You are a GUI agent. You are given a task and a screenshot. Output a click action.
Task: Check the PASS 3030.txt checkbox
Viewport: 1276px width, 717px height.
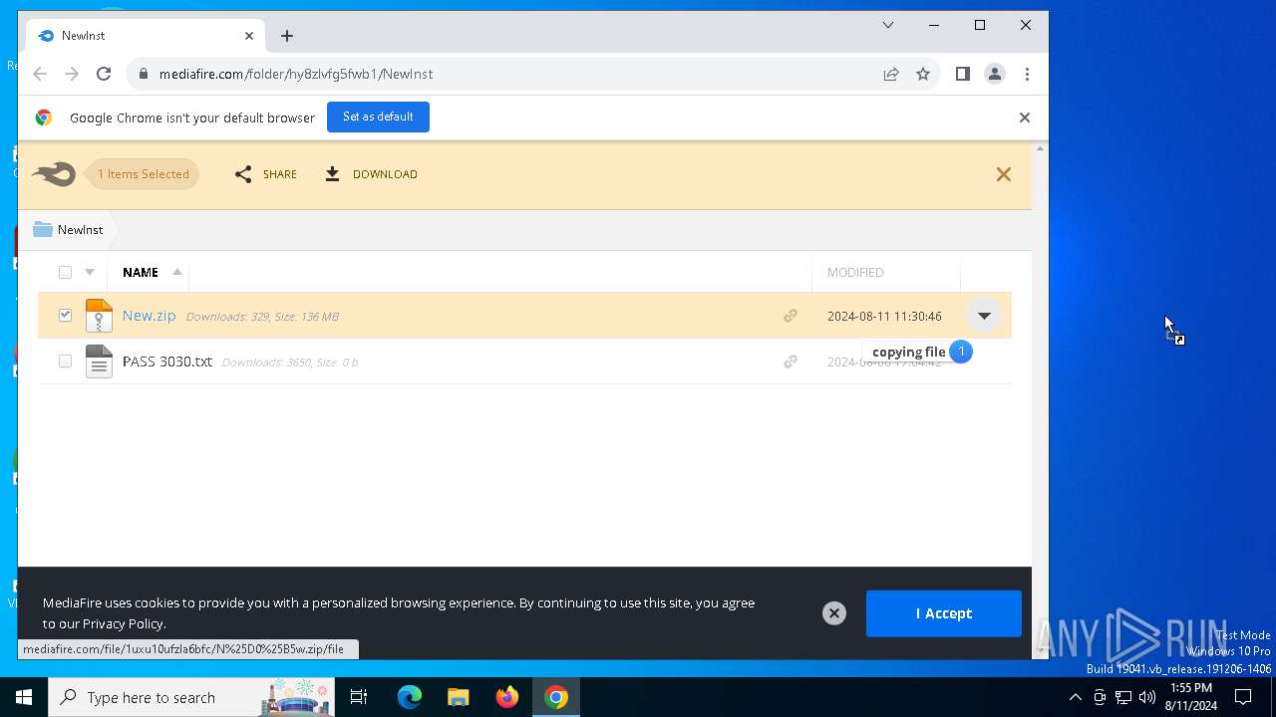click(x=65, y=361)
